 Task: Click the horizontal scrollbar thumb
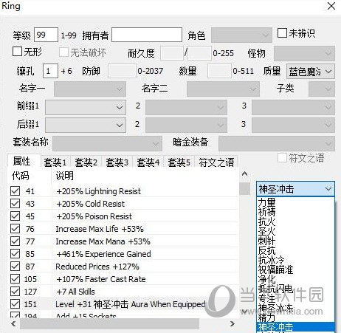click(x=109, y=323)
